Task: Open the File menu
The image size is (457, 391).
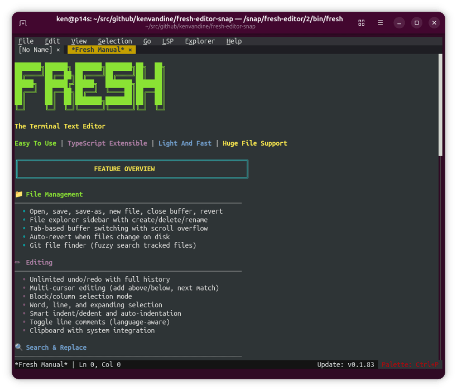Action: 26,41
